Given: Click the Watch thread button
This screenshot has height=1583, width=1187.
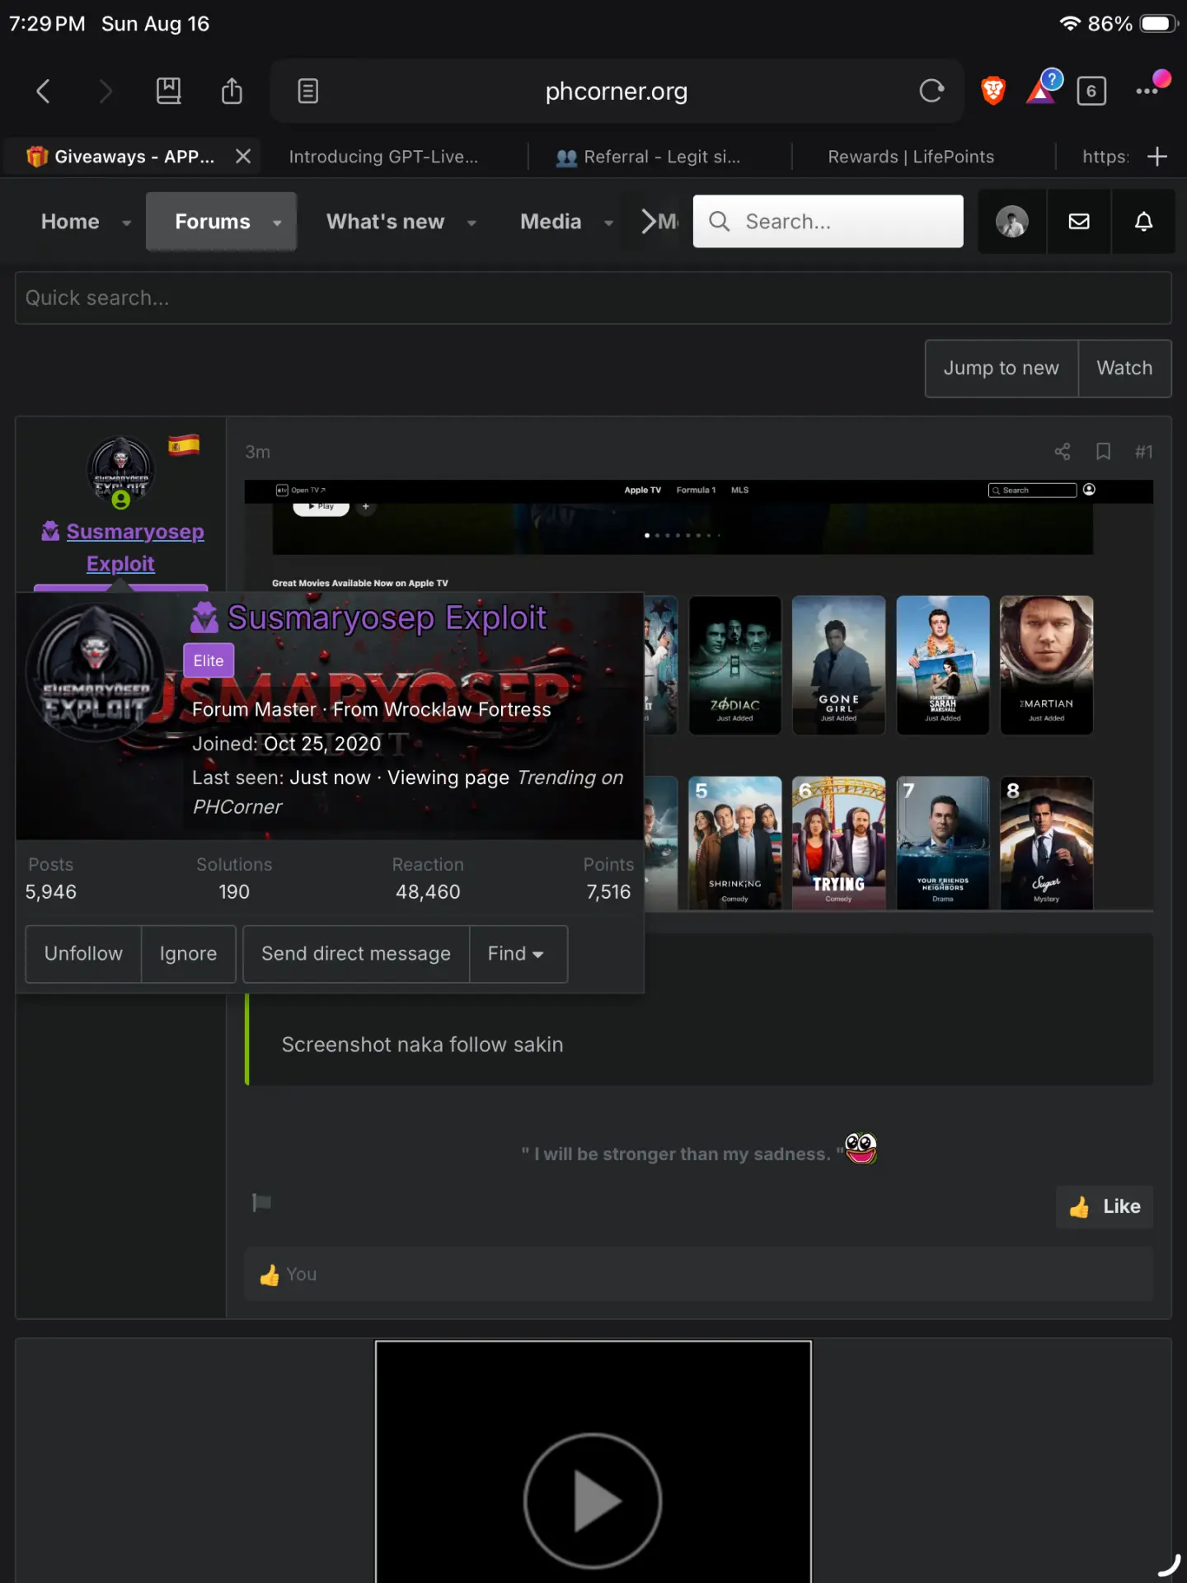Looking at the screenshot, I should [x=1124, y=369].
